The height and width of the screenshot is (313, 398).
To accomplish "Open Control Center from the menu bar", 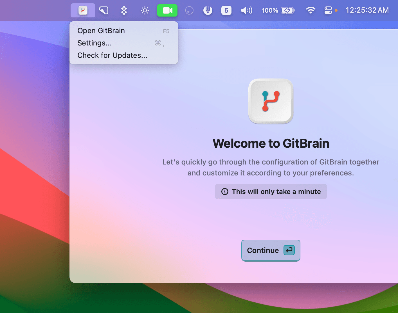I will coord(328,10).
